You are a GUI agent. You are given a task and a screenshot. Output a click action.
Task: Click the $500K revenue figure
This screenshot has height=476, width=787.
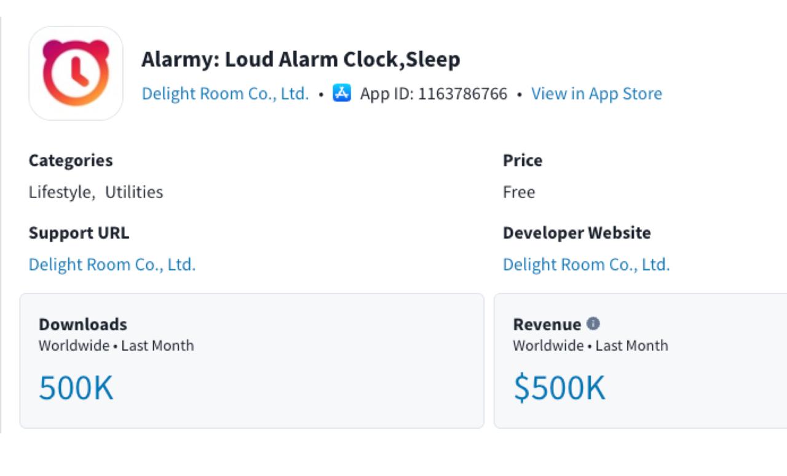click(x=560, y=387)
